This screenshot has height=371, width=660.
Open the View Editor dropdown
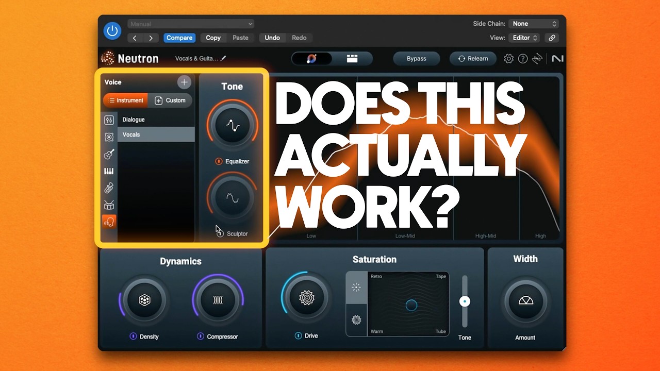(525, 38)
